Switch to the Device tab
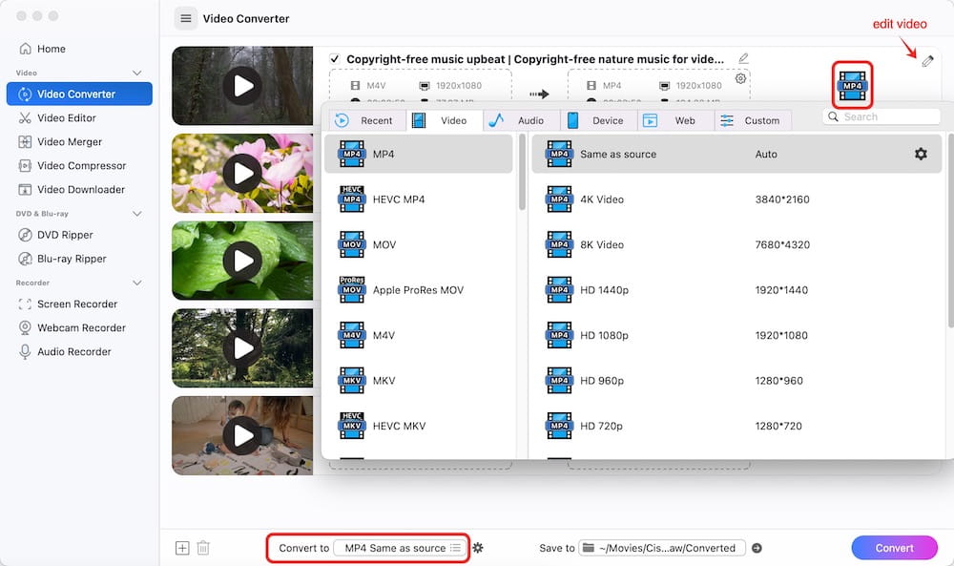 pyautogui.click(x=599, y=120)
